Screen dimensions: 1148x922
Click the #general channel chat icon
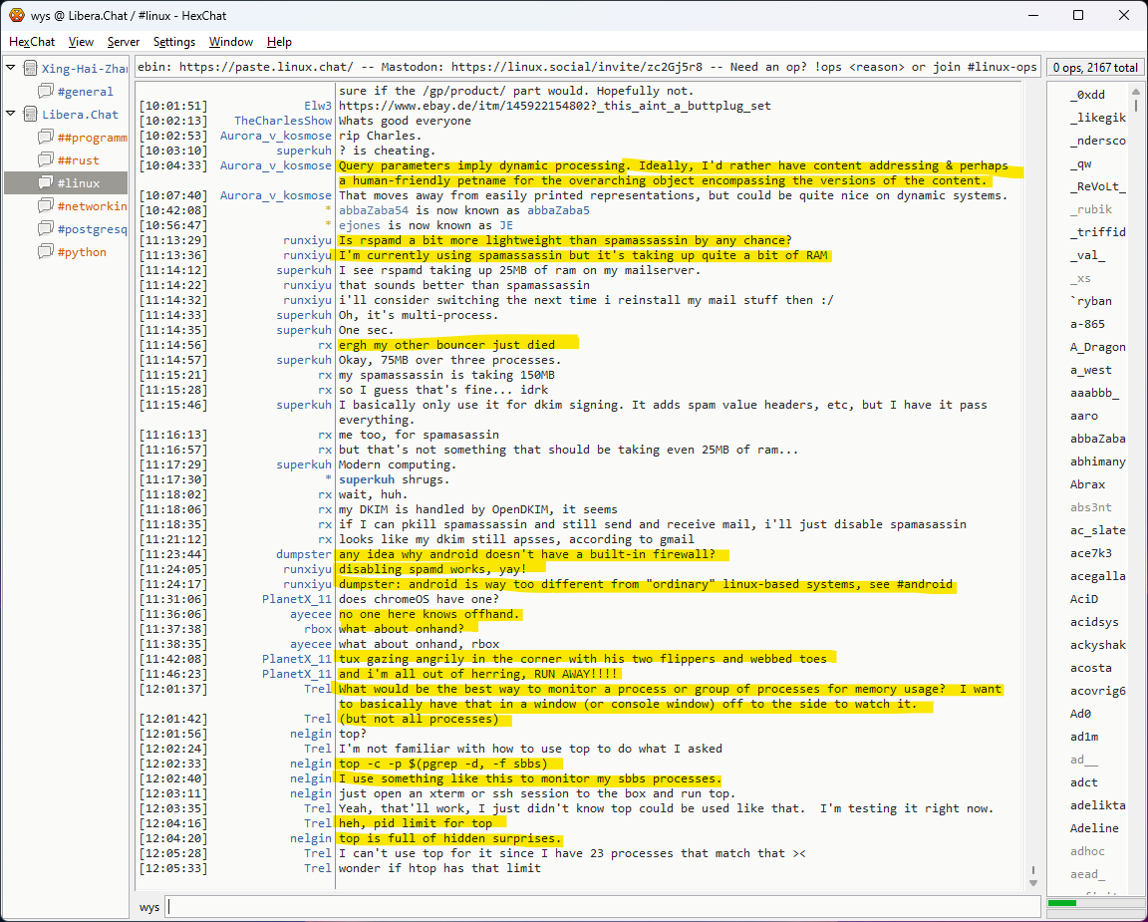coord(46,92)
